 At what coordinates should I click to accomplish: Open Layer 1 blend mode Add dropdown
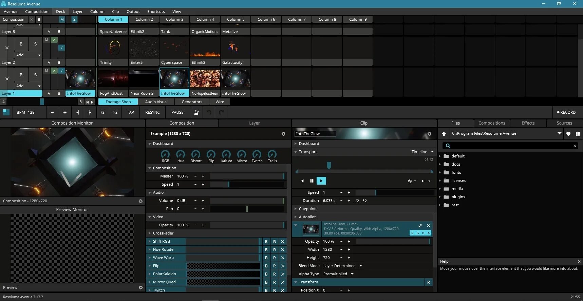point(28,86)
